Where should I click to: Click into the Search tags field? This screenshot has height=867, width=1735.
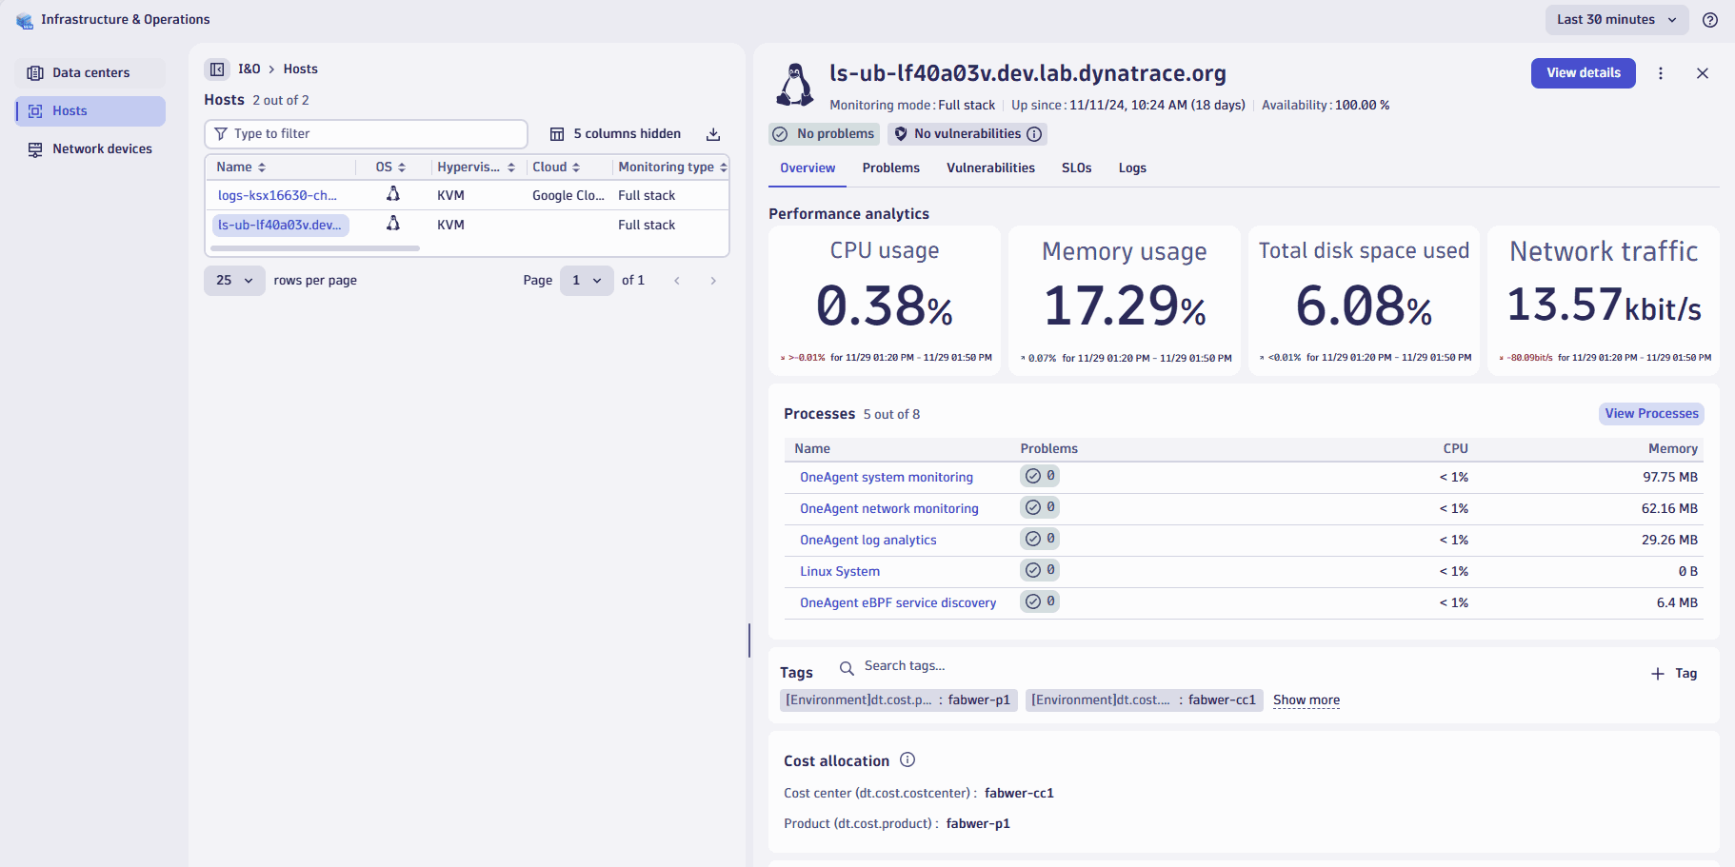click(905, 666)
